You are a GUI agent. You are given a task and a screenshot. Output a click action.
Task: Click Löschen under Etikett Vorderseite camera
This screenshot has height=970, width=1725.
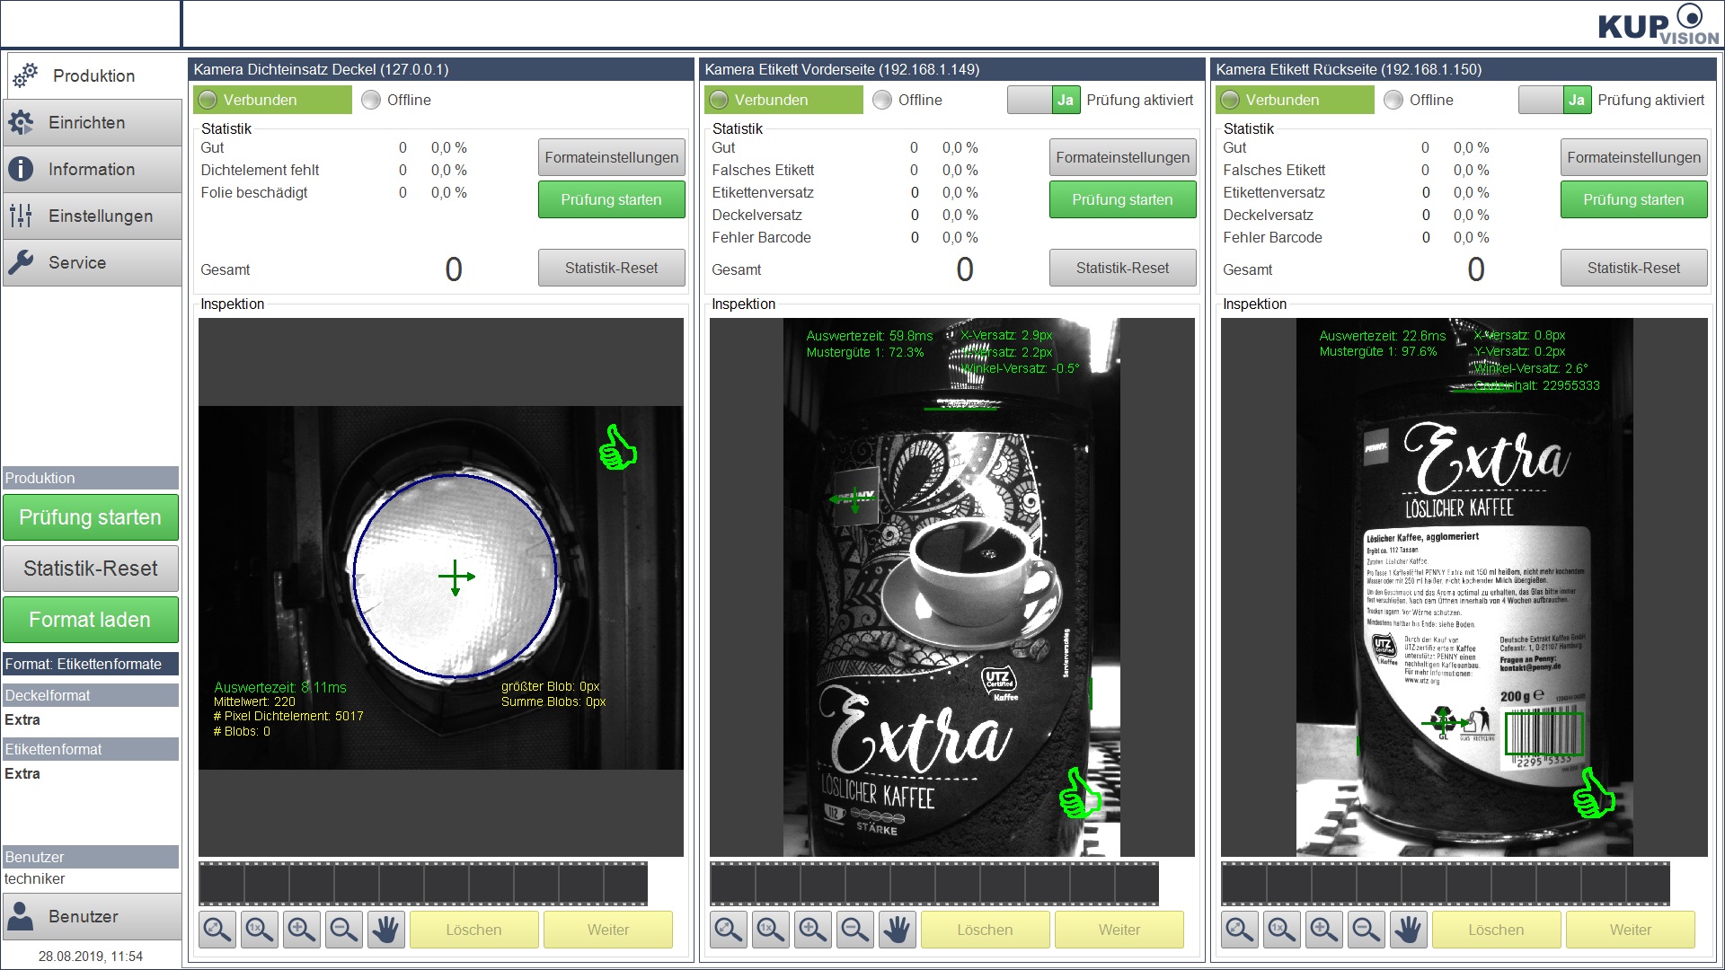986,930
